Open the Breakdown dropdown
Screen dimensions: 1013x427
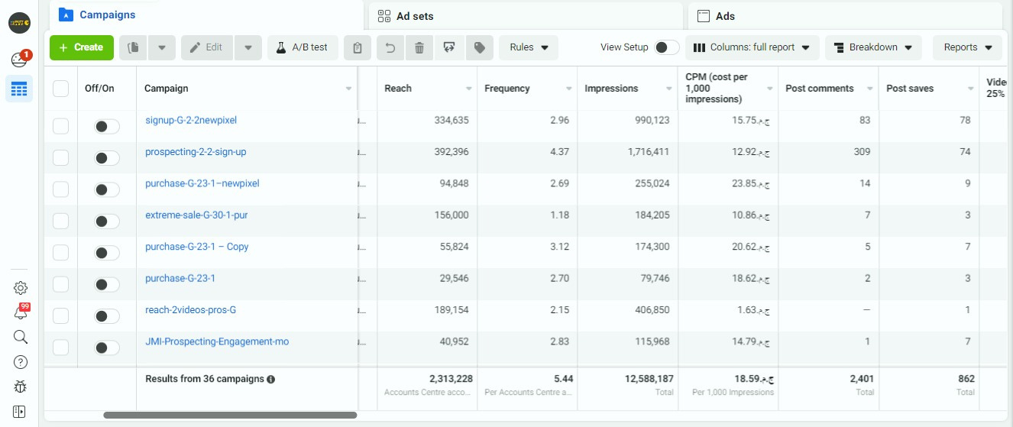click(873, 47)
